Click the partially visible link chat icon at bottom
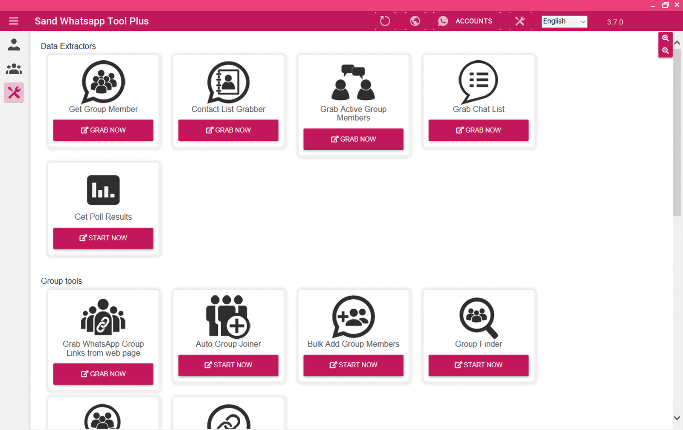The height and width of the screenshot is (430, 683). point(228,416)
